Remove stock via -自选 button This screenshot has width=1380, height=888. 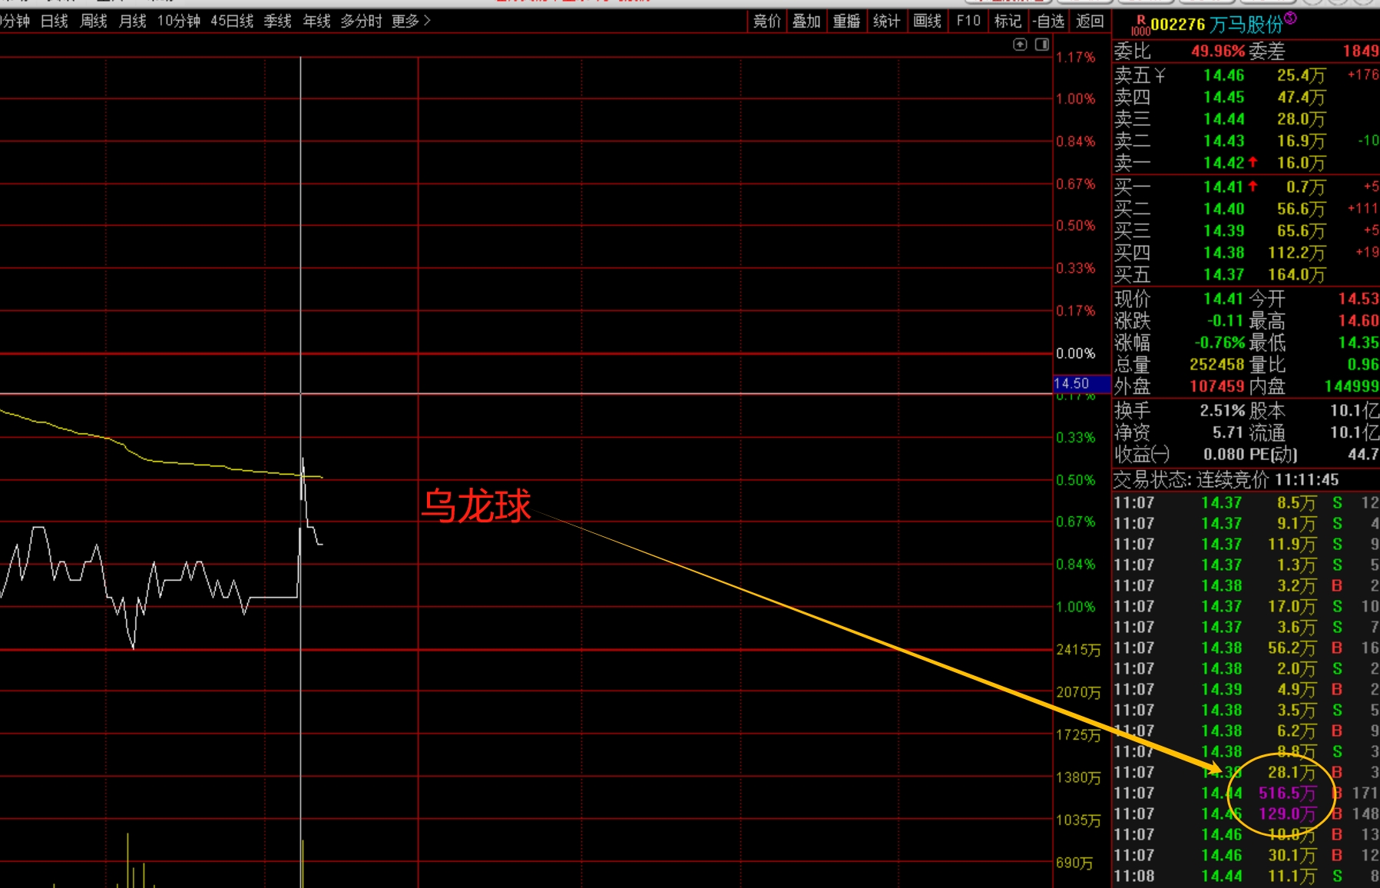coord(1049,22)
